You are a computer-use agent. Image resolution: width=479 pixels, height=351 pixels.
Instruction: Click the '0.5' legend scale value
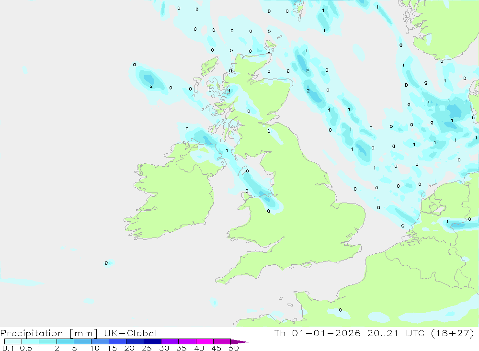click(x=26, y=348)
